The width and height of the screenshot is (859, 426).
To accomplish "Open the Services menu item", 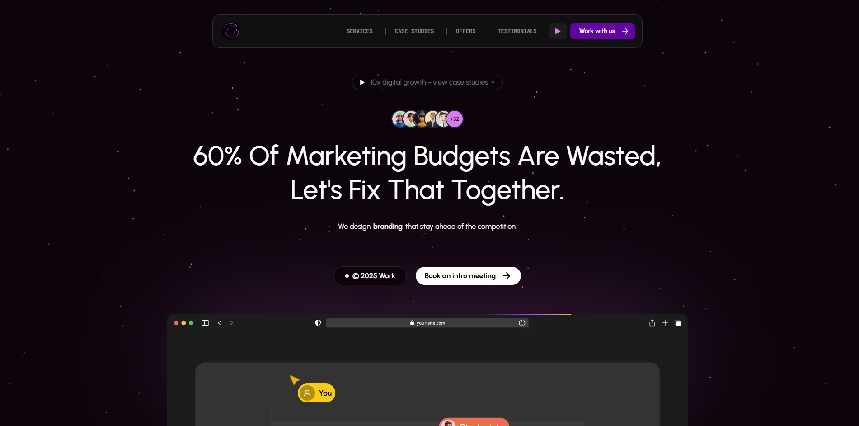I will point(360,31).
